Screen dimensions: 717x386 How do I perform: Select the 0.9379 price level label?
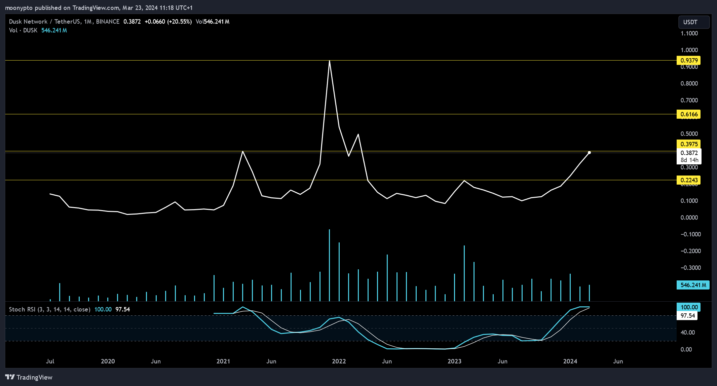[688, 61]
